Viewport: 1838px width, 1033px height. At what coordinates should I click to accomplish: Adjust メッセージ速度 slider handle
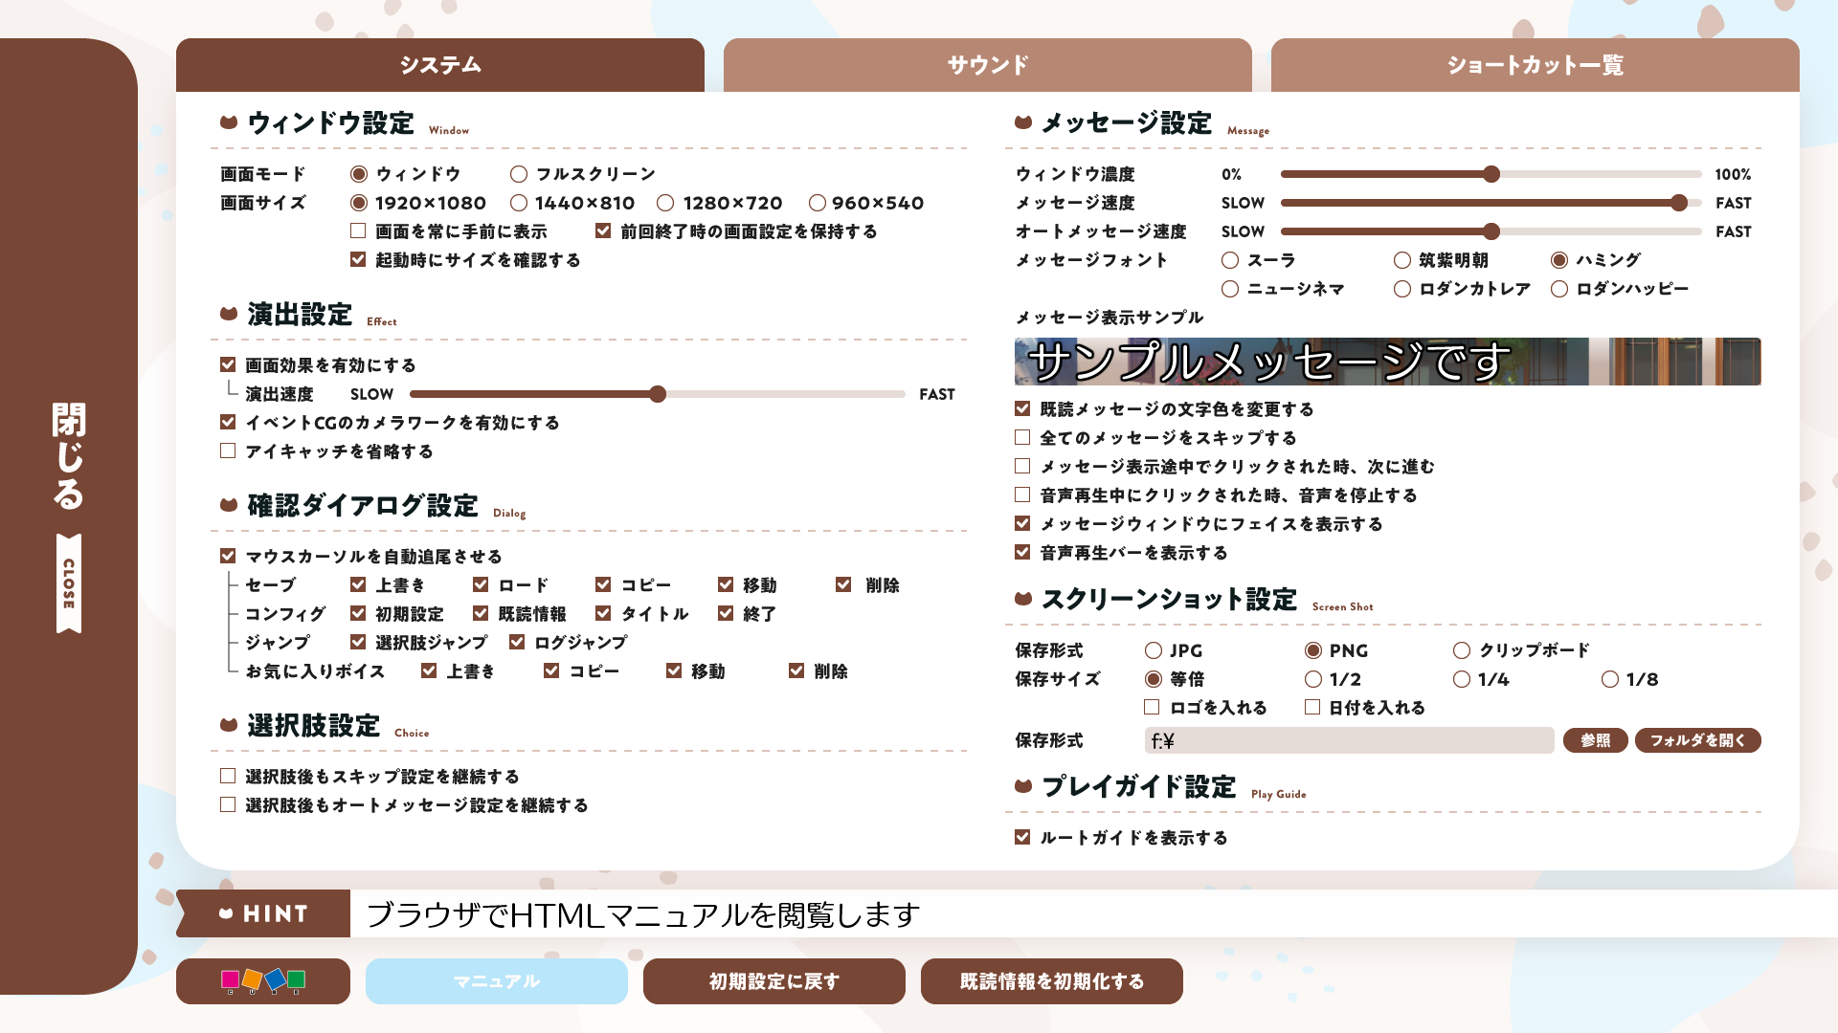[x=1679, y=203]
